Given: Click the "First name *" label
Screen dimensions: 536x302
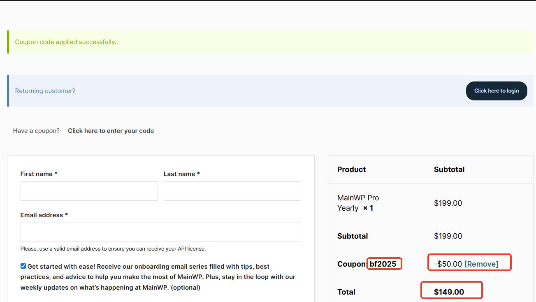Looking at the screenshot, I should tap(39, 174).
